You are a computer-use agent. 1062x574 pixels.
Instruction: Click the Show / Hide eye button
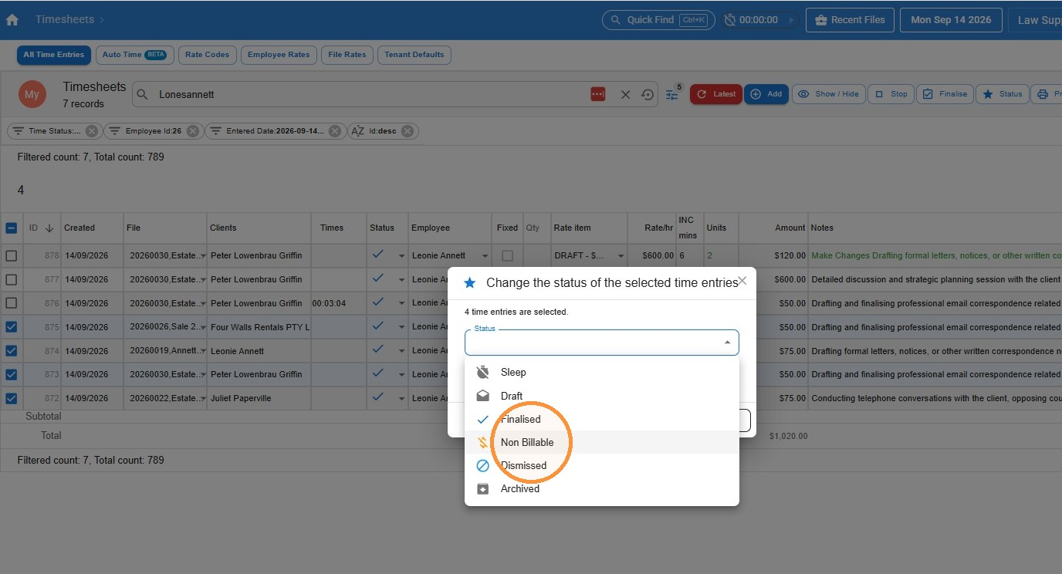828,94
